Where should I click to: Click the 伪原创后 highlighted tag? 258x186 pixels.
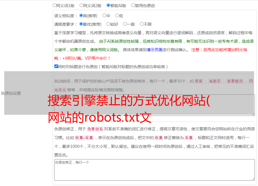(x=95, y=129)
